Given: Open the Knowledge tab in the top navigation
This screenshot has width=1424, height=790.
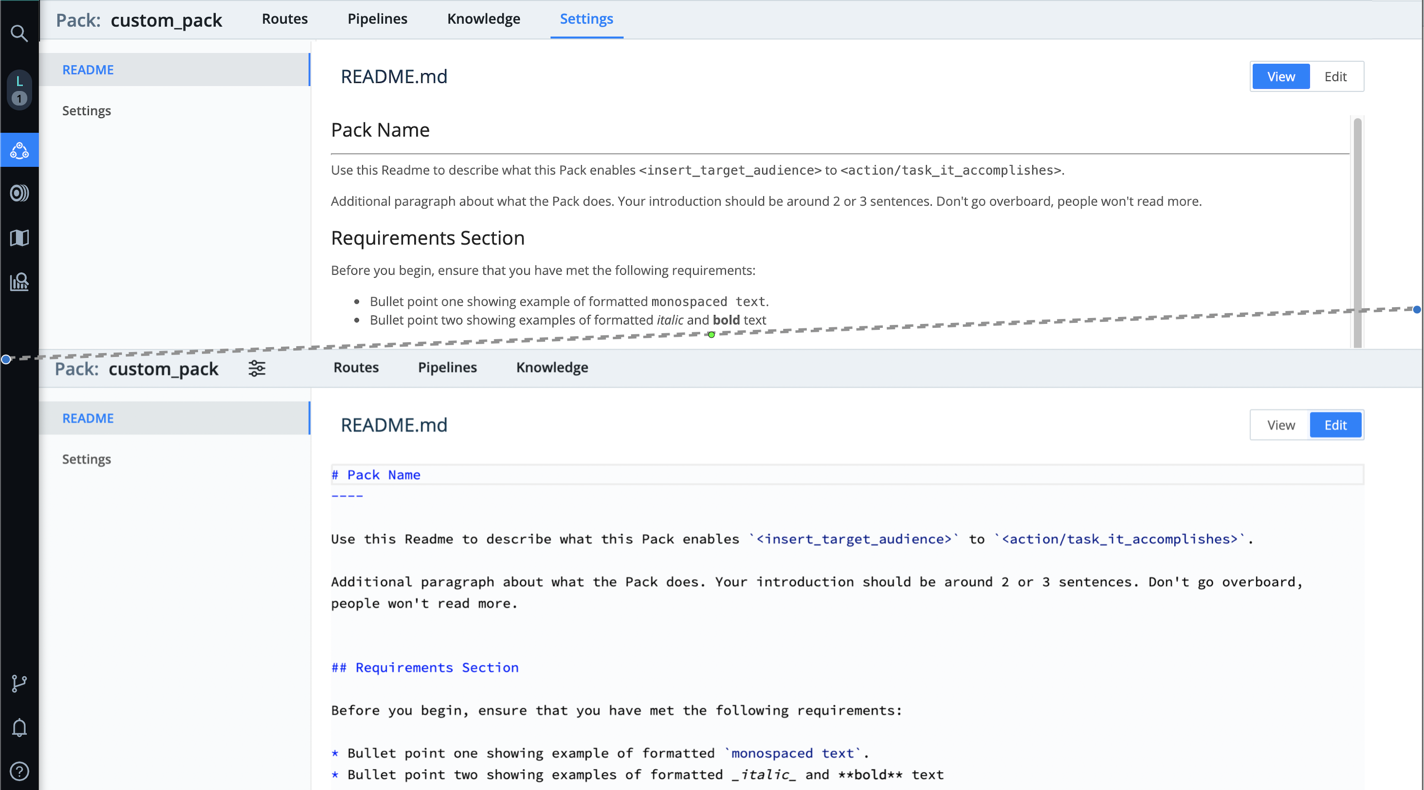Looking at the screenshot, I should (483, 18).
